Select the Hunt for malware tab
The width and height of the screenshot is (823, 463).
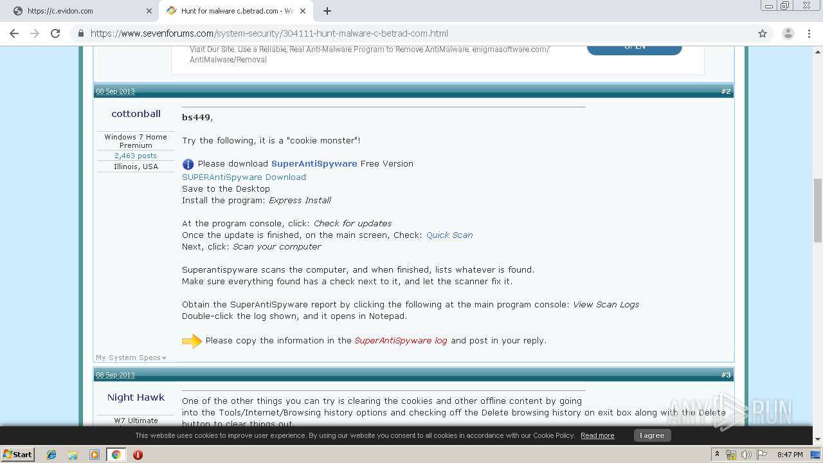pyautogui.click(x=235, y=11)
